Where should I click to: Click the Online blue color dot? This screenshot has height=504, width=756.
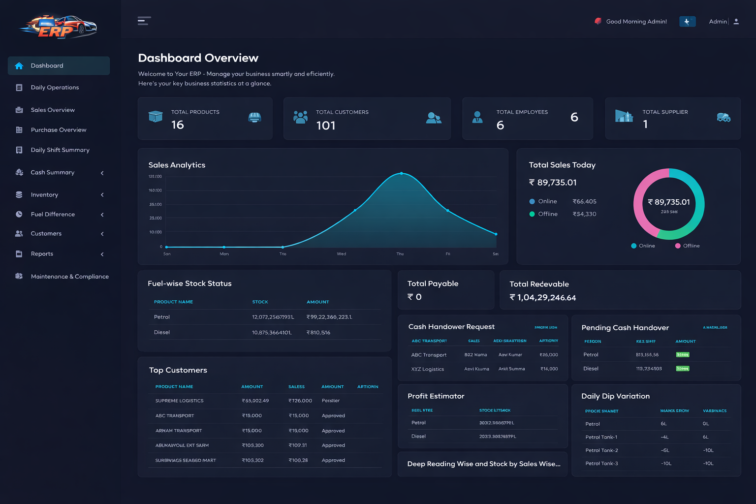pyautogui.click(x=532, y=201)
